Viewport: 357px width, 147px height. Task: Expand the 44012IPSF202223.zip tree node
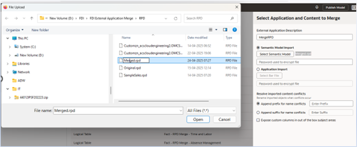[x=9, y=97]
